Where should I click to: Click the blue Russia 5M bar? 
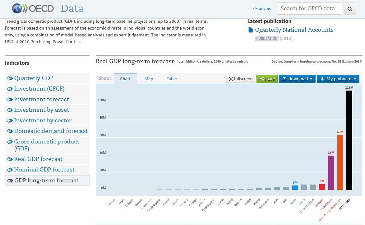(x=295, y=188)
